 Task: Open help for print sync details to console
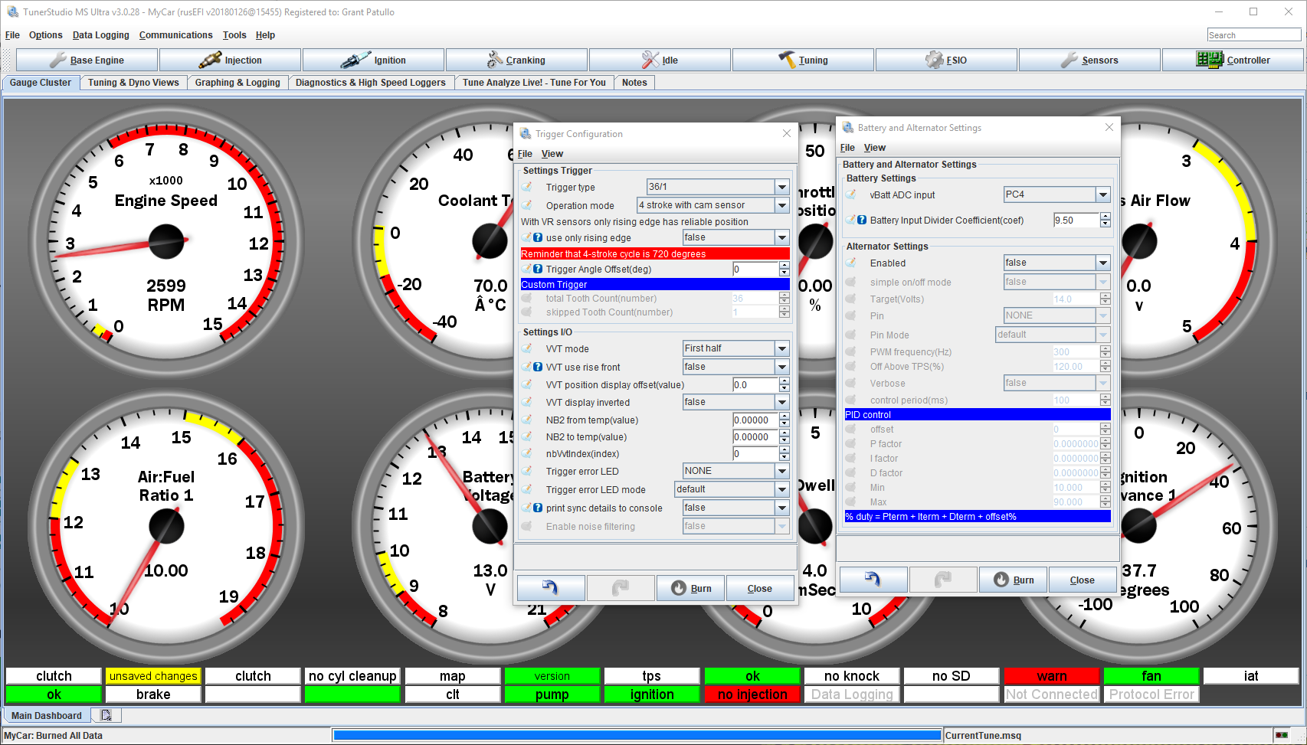click(x=538, y=508)
